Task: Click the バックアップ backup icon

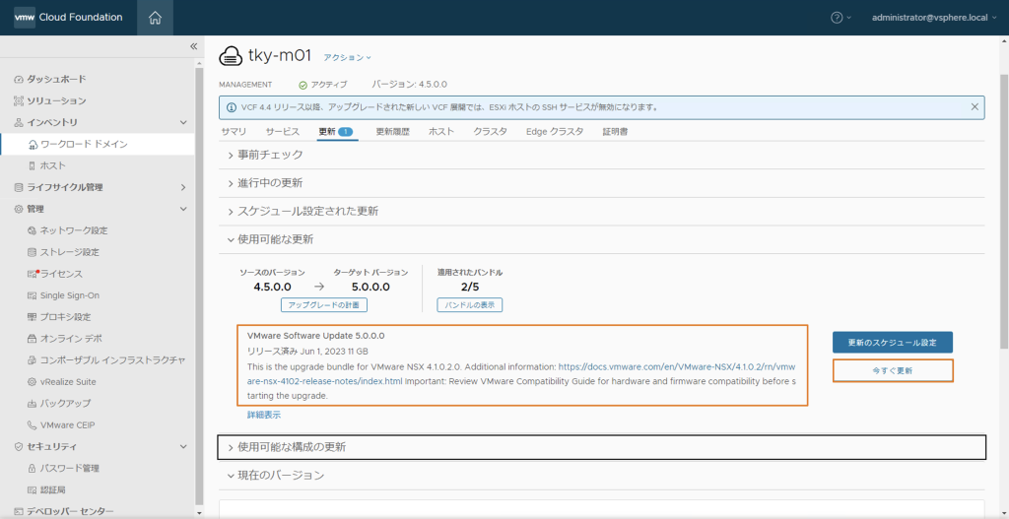Action: (32, 404)
